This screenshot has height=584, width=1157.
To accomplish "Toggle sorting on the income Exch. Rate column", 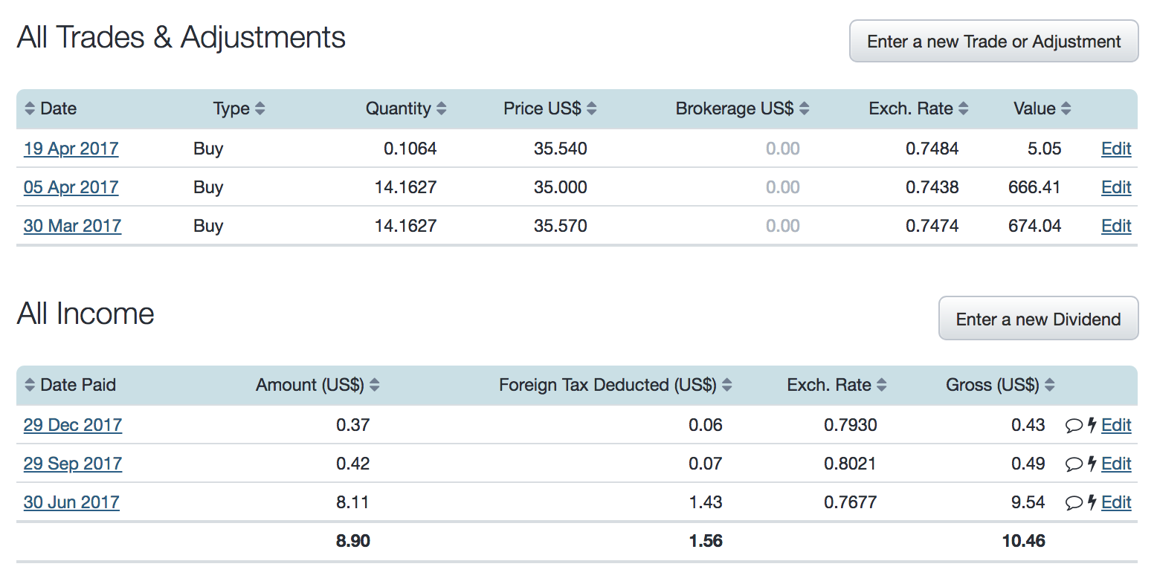I will [x=881, y=385].
